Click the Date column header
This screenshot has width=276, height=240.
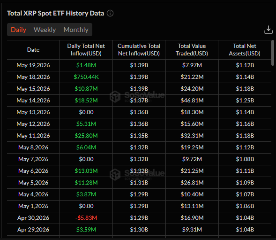coord(33,50)
